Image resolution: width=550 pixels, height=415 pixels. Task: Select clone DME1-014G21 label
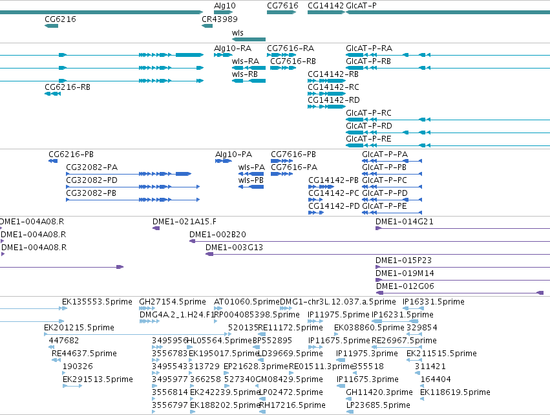pos(405,222)
